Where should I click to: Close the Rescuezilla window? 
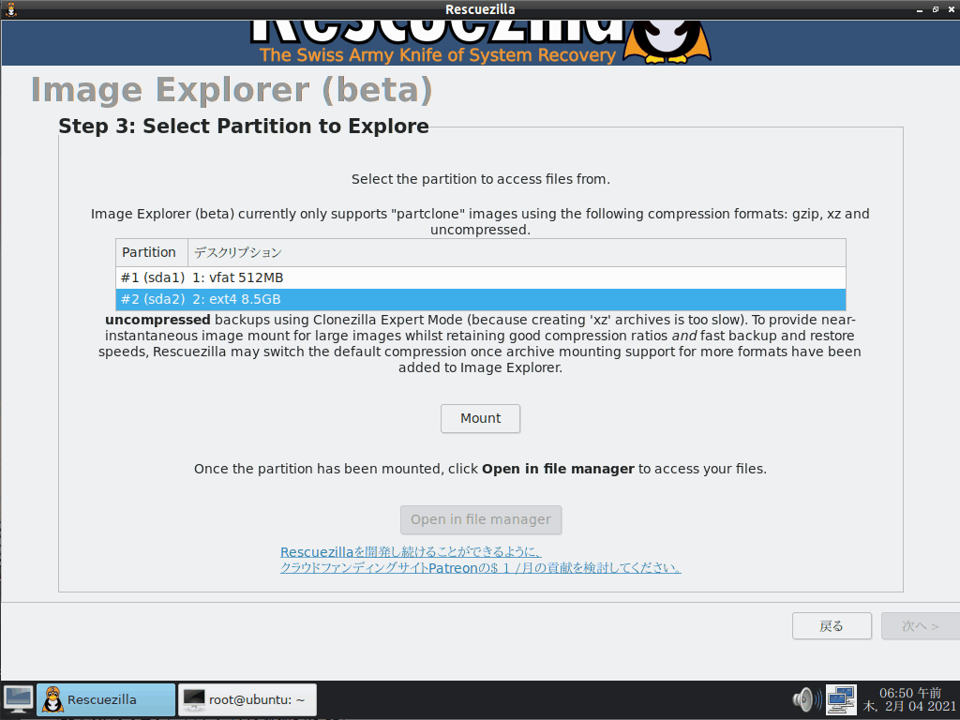click(x=951, y=9)
